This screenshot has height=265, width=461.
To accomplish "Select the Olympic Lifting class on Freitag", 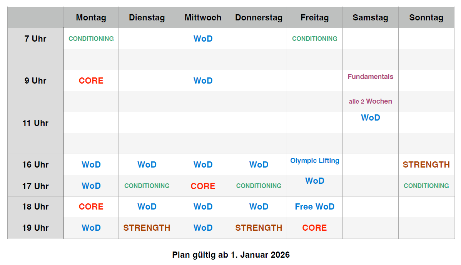I will tap(315, 161).
